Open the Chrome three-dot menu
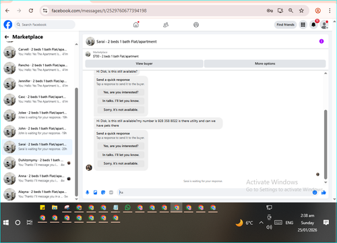The height and width of the screenshot is (243, 337). tap(330, 11)
